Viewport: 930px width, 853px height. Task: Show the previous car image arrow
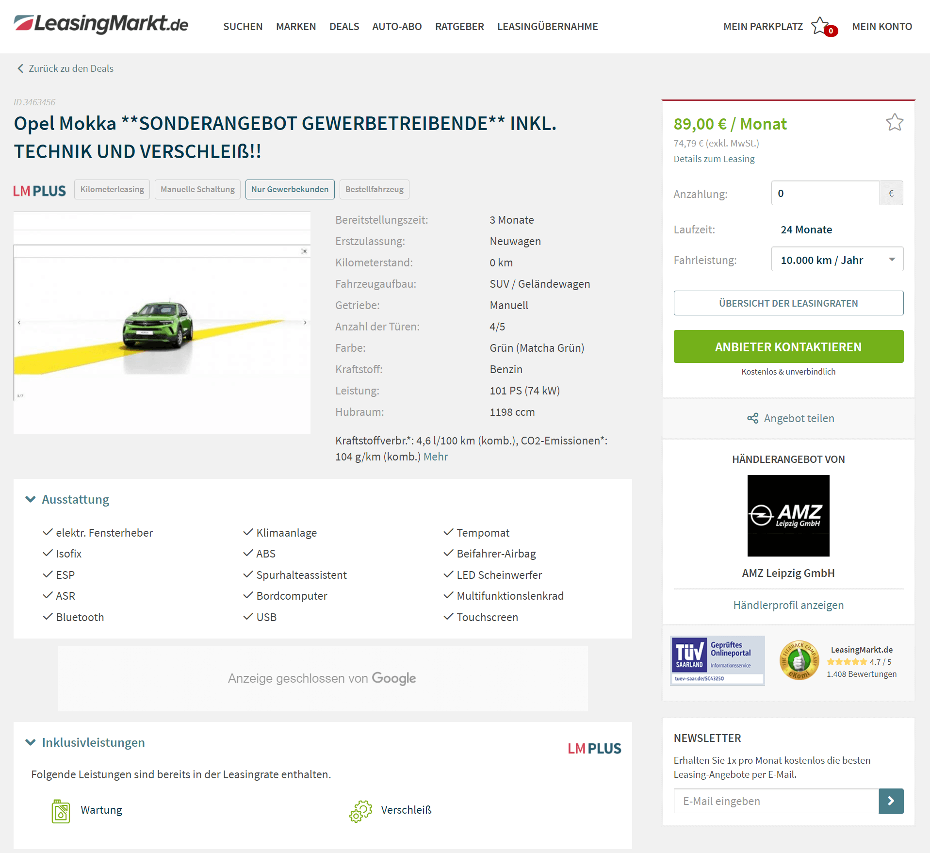point(19,323)
